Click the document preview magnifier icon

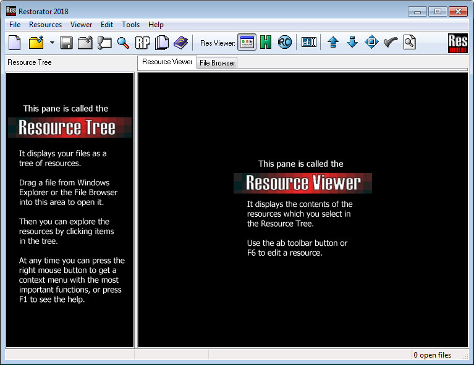point(410,42)
